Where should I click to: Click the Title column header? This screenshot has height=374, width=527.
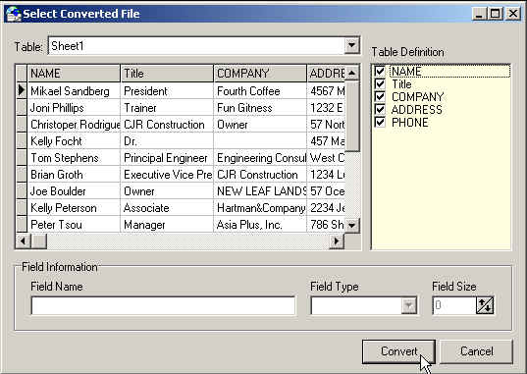(167, 73)
